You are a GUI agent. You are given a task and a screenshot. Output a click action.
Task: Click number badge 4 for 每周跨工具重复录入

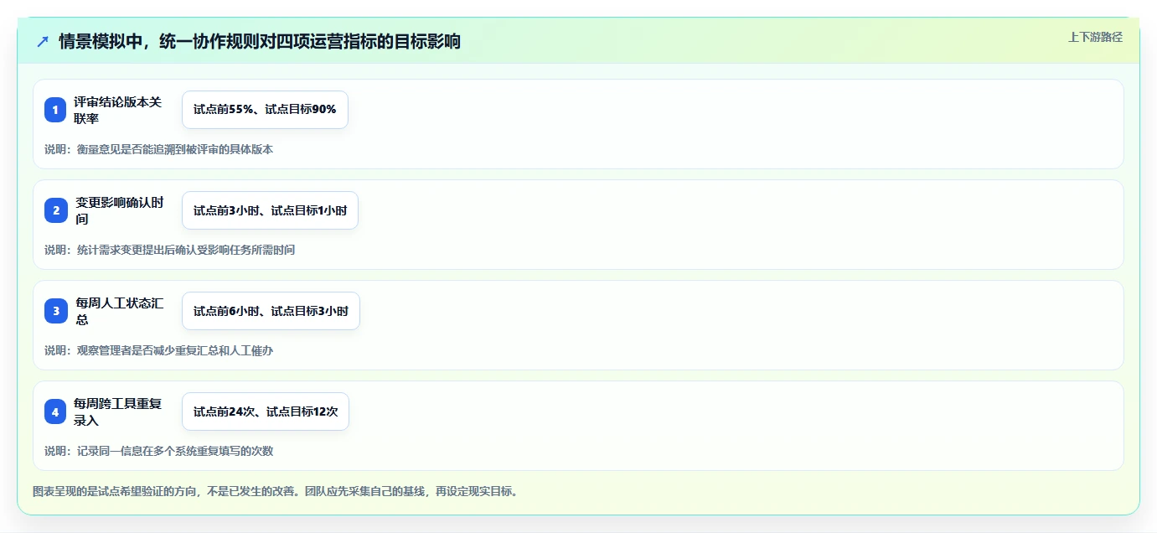click(x=55, y=411)
